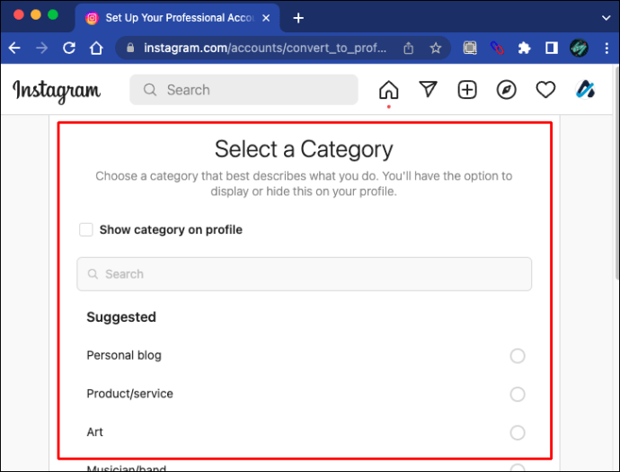Image resolution: width=620 pixels, height=472 pixels.
Task: Choose the Art category radio button
Action: point(518,432)
